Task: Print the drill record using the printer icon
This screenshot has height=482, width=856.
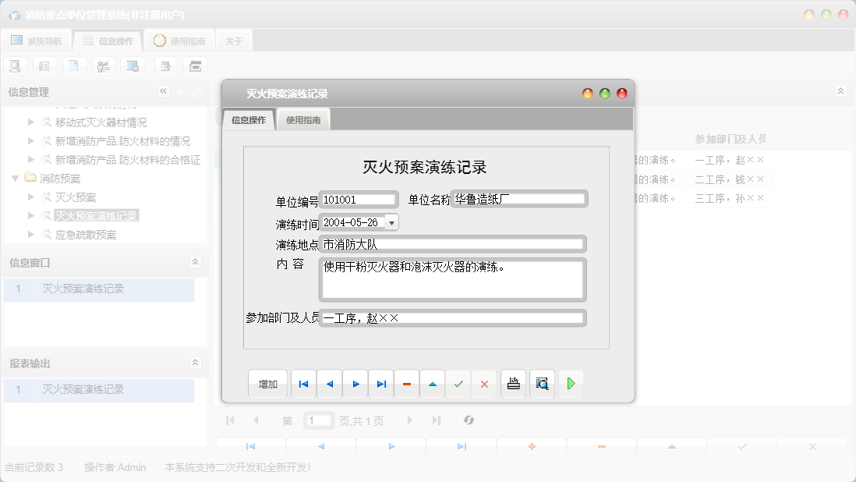Action: (513, 384)
